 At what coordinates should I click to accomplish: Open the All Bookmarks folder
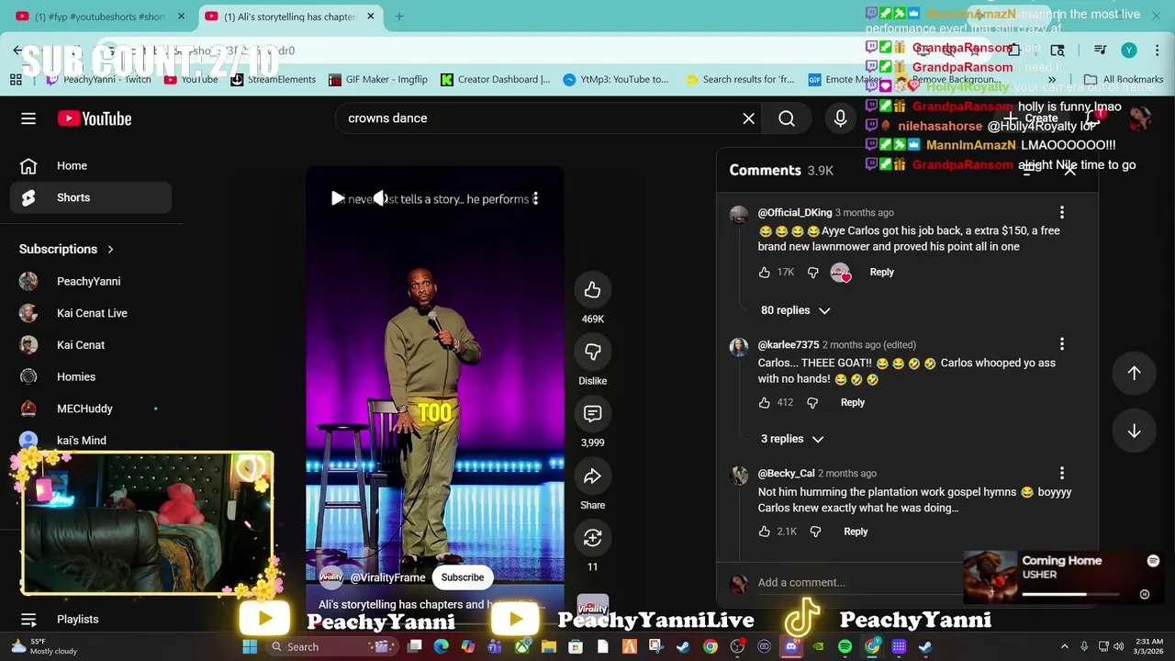point(1124,80)
